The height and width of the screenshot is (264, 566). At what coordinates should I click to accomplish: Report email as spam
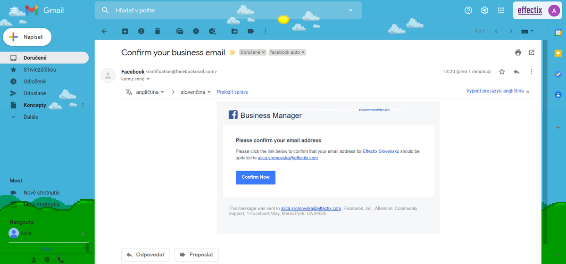coord(141,31)
